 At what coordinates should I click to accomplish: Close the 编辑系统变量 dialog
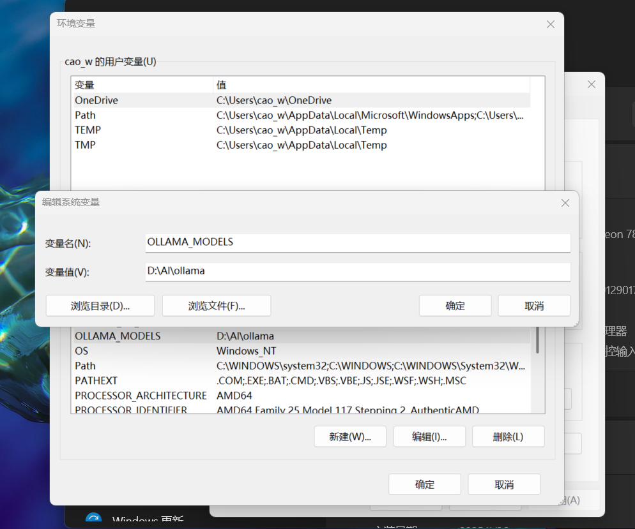pyautogui.click(x=565, y=203)
